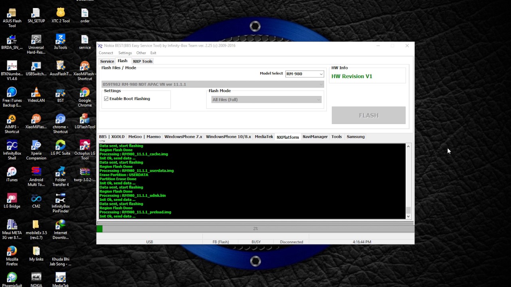The image size is (511, 287).
Task: Open Xperia Companion icon
Action: tap(36, 150)
